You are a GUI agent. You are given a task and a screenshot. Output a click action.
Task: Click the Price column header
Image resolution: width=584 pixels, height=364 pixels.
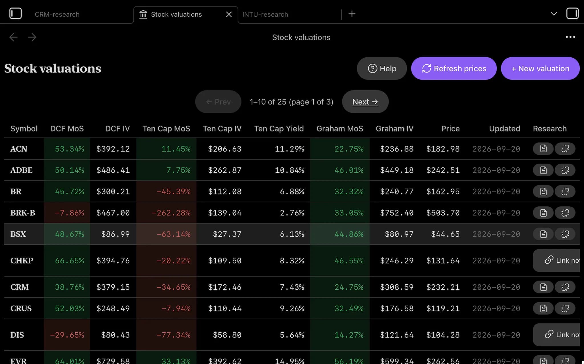(451, 128)
